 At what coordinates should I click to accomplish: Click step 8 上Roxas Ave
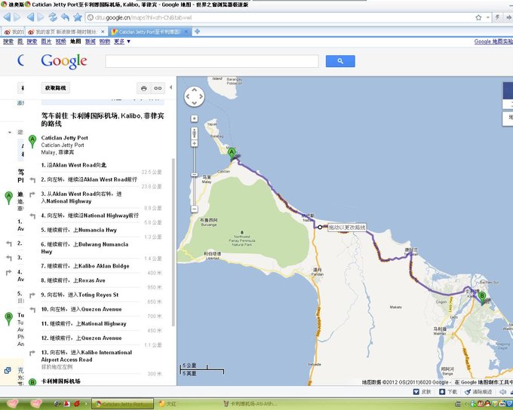pos(73,280)
